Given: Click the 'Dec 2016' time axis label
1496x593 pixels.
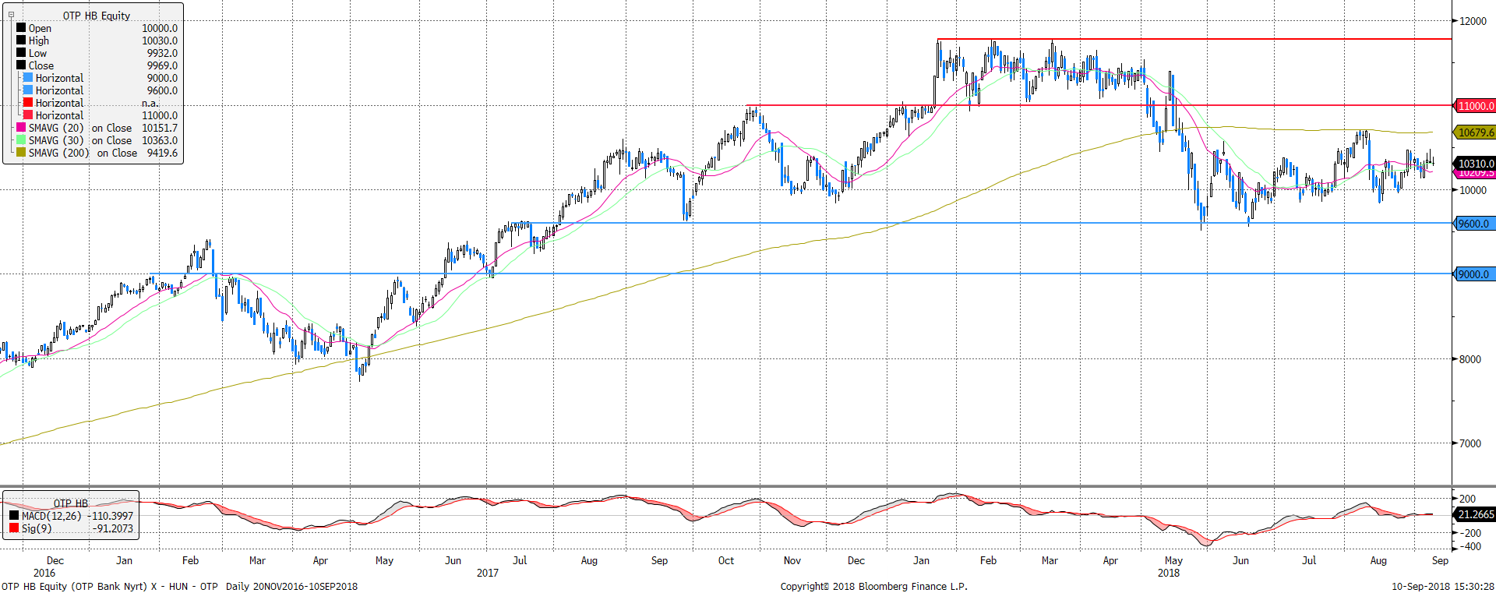Looking at the screenshot, I should coord(50,567).
